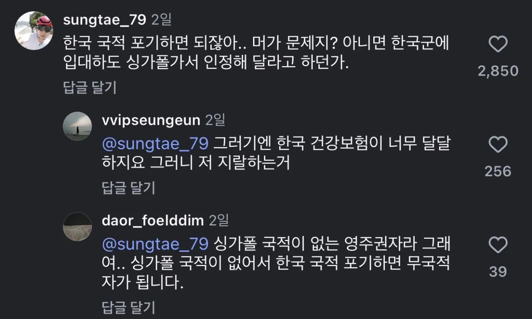Click the 2일 timestamp next to vvipseungeun
The height and width of the screenshot is (319, 532).
[x=215, y=120]
